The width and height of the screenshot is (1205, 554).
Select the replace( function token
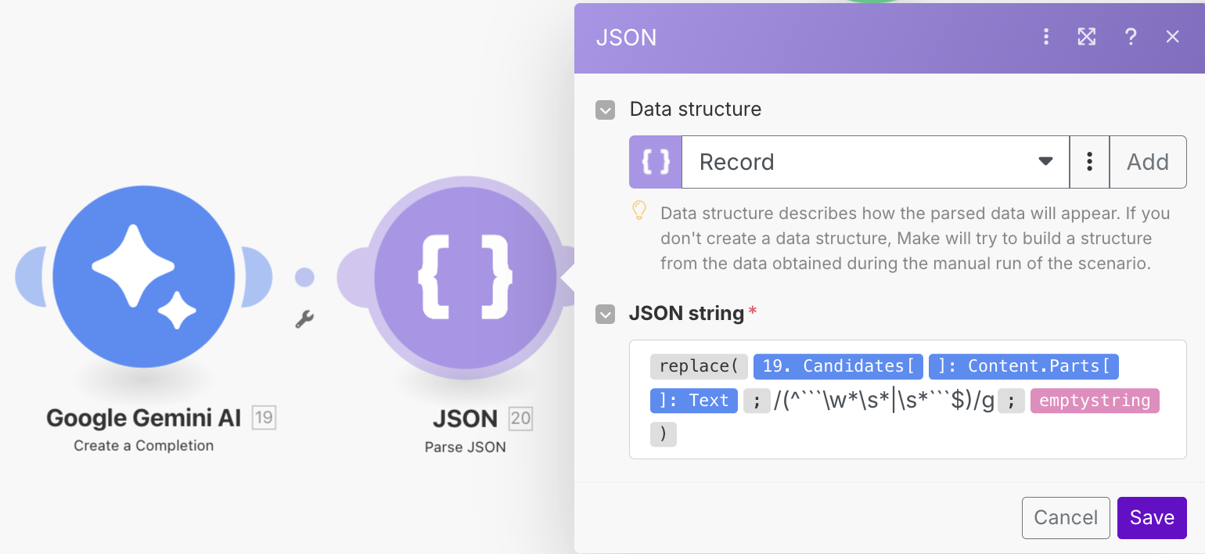[699, 366]
